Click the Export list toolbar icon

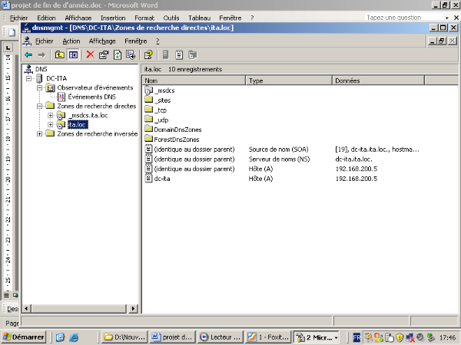click(130, 54)
